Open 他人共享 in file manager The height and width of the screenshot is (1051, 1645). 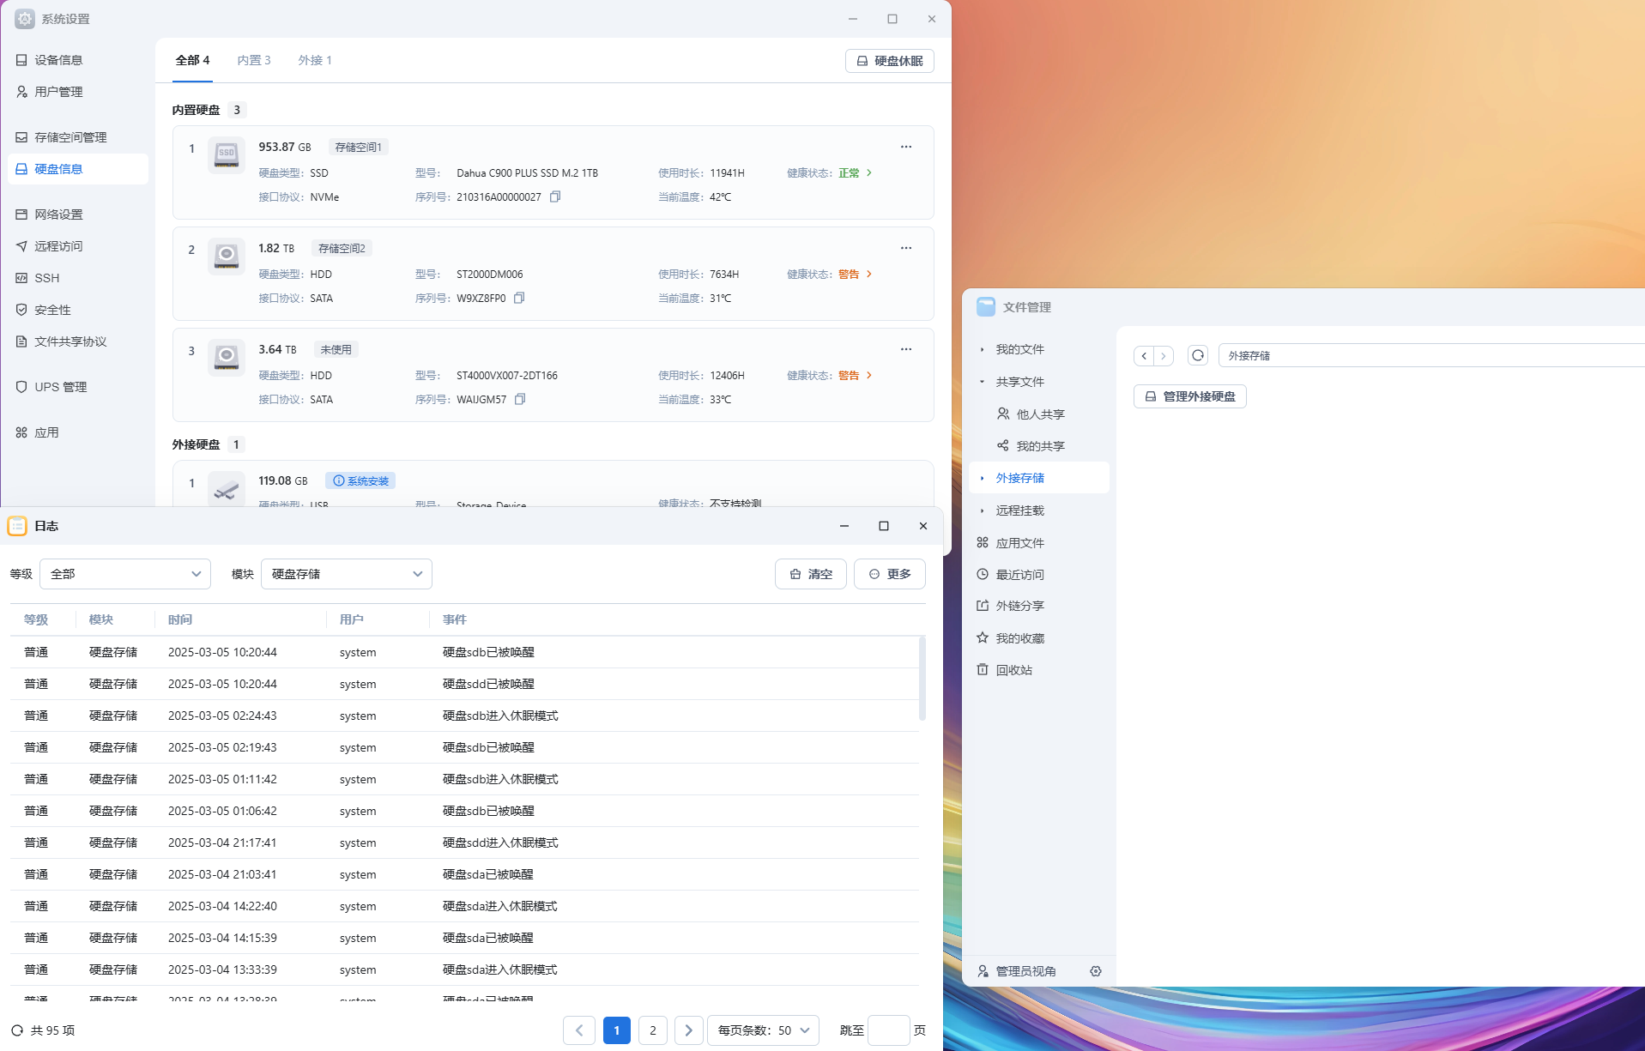[x=1039, y=414]
